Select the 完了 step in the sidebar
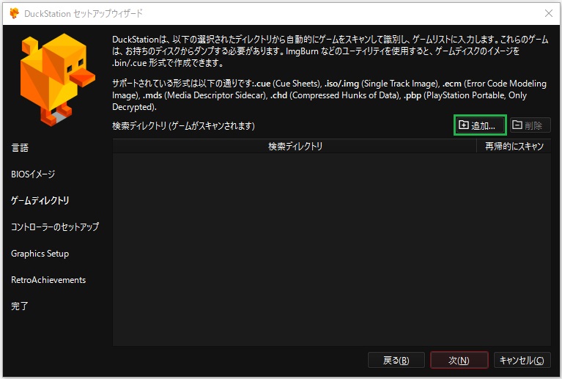562x379 pixels. coord(19,306)
